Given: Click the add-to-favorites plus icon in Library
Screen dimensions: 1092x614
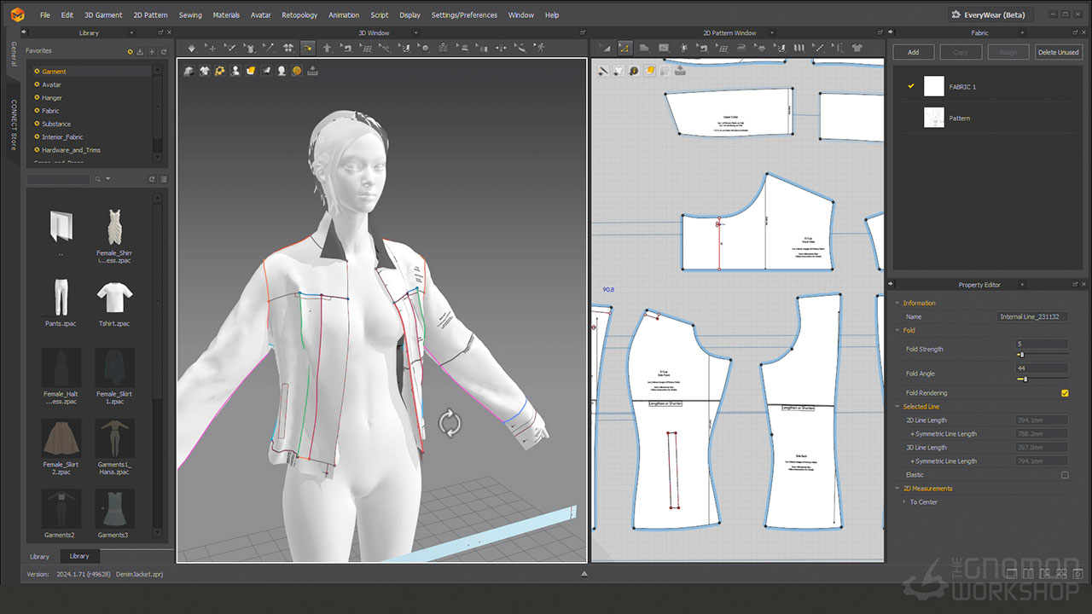Looking at the screenshot, I should point(152,52).
